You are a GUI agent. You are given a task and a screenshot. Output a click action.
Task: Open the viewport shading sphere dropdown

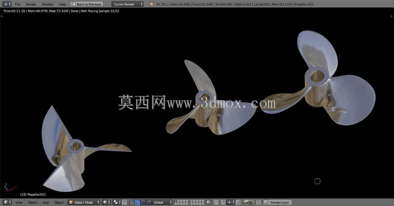(106, 203)
